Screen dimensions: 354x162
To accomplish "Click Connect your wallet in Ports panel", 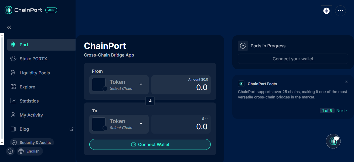I will point(293,59).
